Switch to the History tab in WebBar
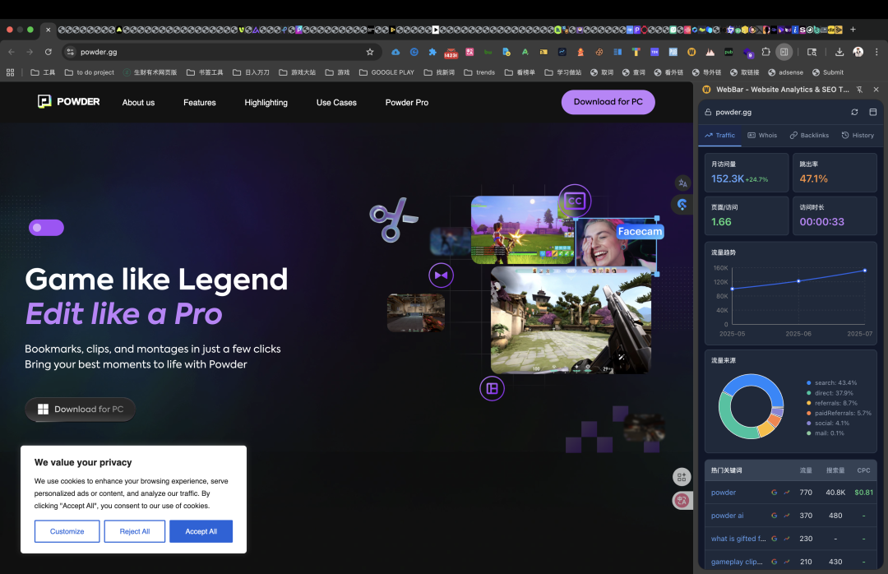The height and width of the screenshot is (574, 888). pos(858,136)
